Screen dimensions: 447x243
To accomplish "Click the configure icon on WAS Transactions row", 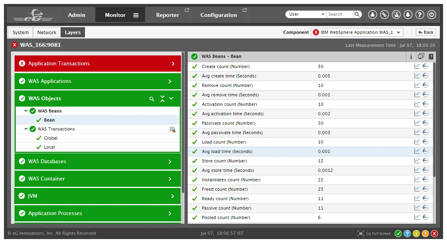I will tap(172, 130).
